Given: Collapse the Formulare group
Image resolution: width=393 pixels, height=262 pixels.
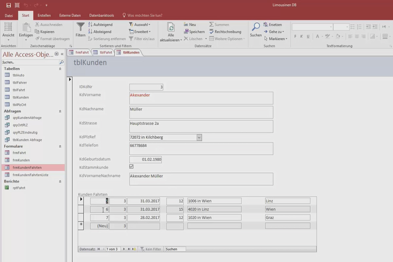Looking at the screenshot, I should click(x=60, y=146).
